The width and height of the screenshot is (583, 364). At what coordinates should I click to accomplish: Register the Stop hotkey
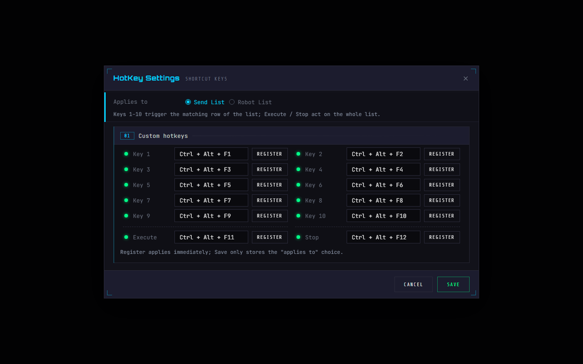click(x=442, y=237)
